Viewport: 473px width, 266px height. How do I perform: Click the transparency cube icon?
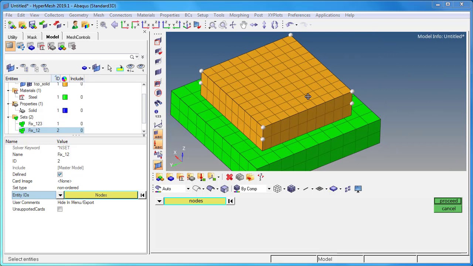point(224,189)
